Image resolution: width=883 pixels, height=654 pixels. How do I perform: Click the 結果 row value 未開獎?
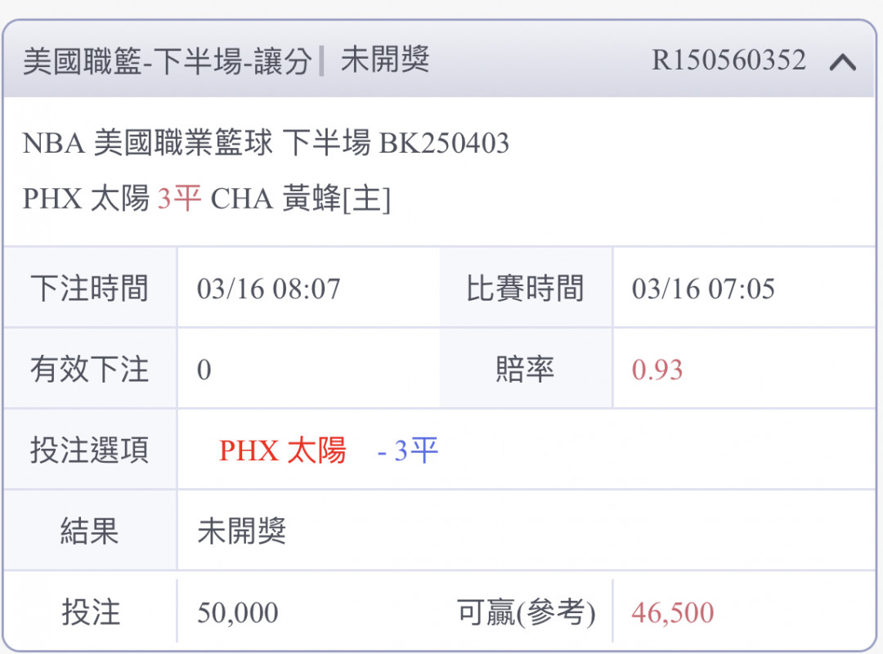pos(241,531)
